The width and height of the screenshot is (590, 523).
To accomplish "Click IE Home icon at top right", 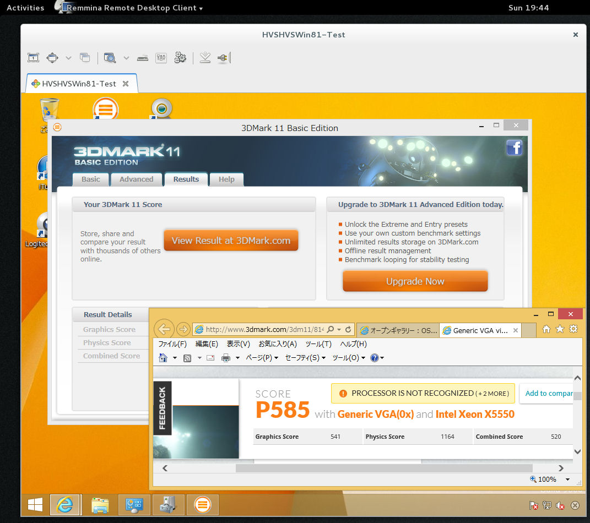I will click(546, 329).
